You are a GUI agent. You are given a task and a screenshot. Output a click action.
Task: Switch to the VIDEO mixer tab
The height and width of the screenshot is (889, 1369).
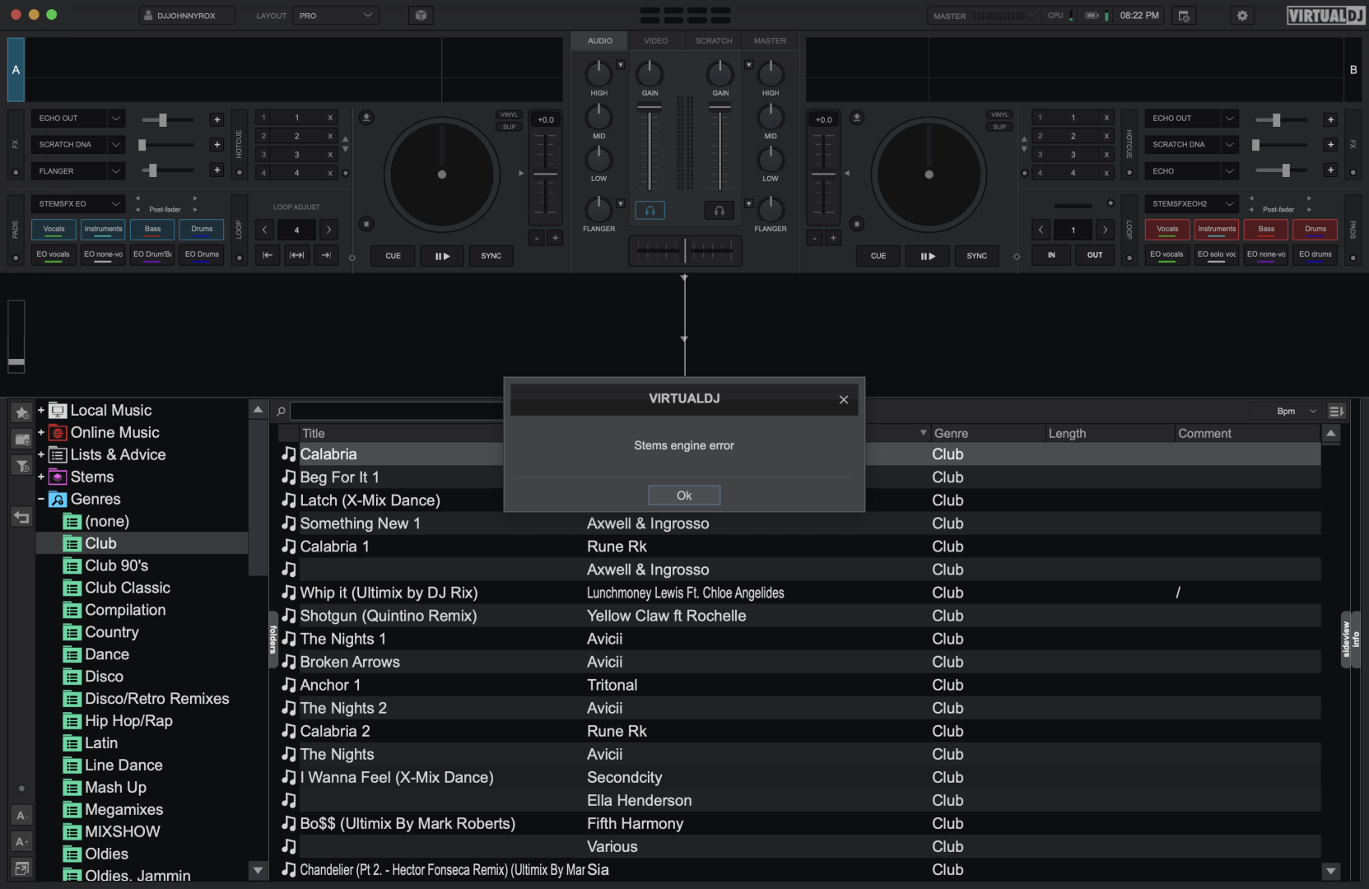(656, 40)
